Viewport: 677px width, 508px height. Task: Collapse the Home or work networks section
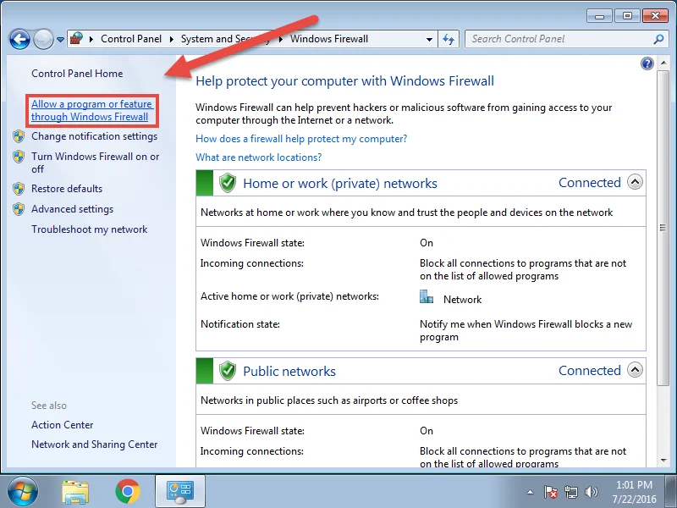[x=635, y=182]
